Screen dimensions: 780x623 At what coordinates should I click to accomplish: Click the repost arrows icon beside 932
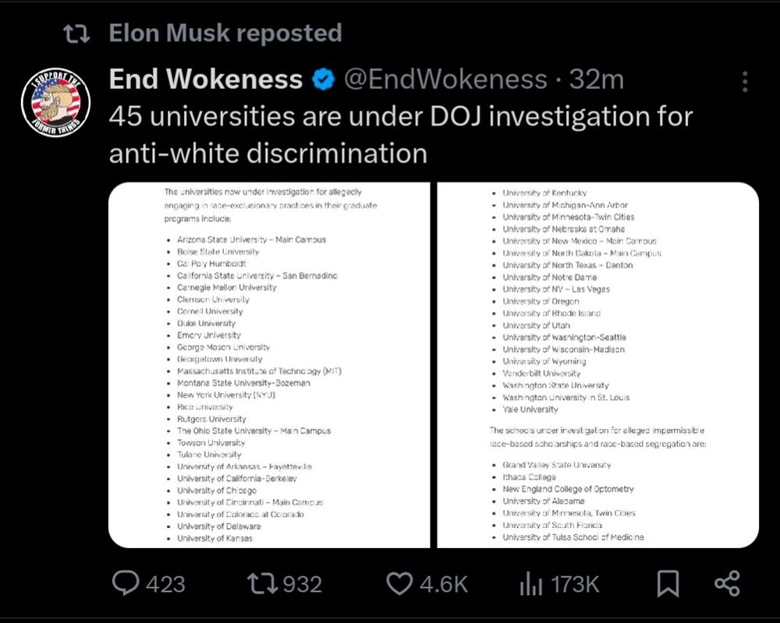tap(261, 583)
